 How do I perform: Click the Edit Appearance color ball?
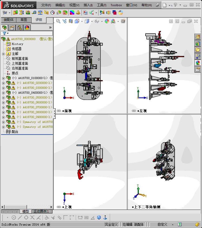point(107,21)
